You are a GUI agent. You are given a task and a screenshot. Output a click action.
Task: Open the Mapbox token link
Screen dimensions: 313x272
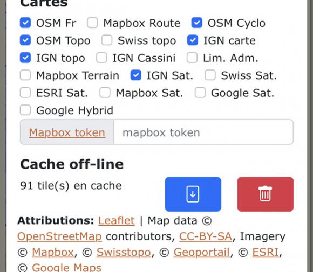[x=67, y=132]
